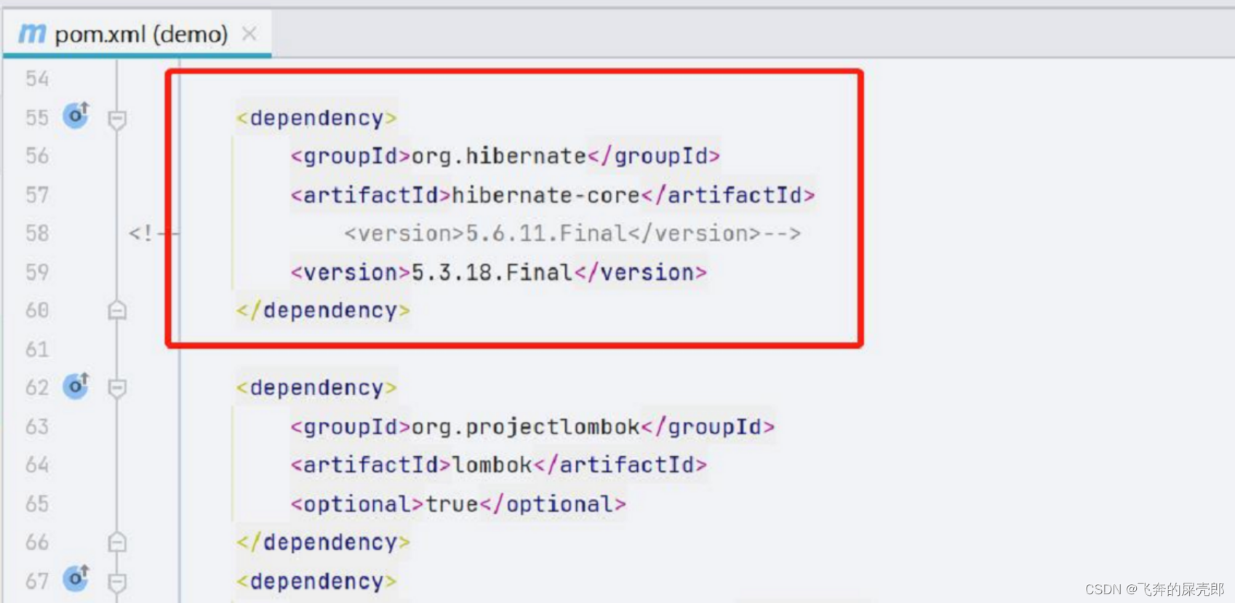The image size is (1235, 603).
Task: Click the closing dependency tag on line 66
Action: click(323, 543)
